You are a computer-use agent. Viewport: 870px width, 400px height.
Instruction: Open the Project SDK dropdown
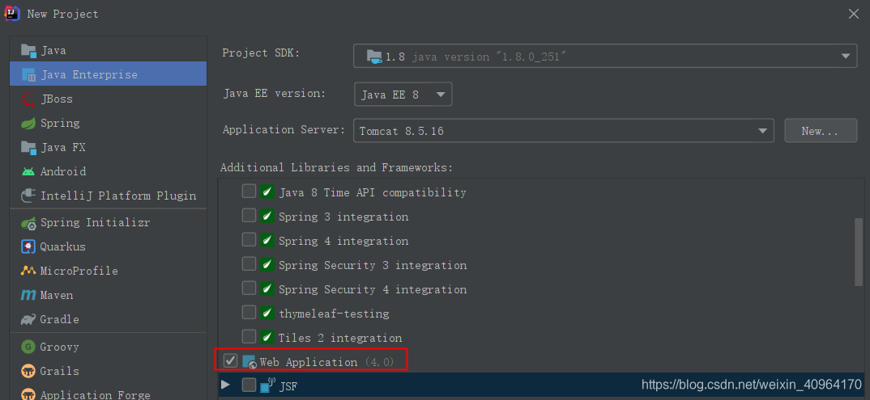click(605, 56)
